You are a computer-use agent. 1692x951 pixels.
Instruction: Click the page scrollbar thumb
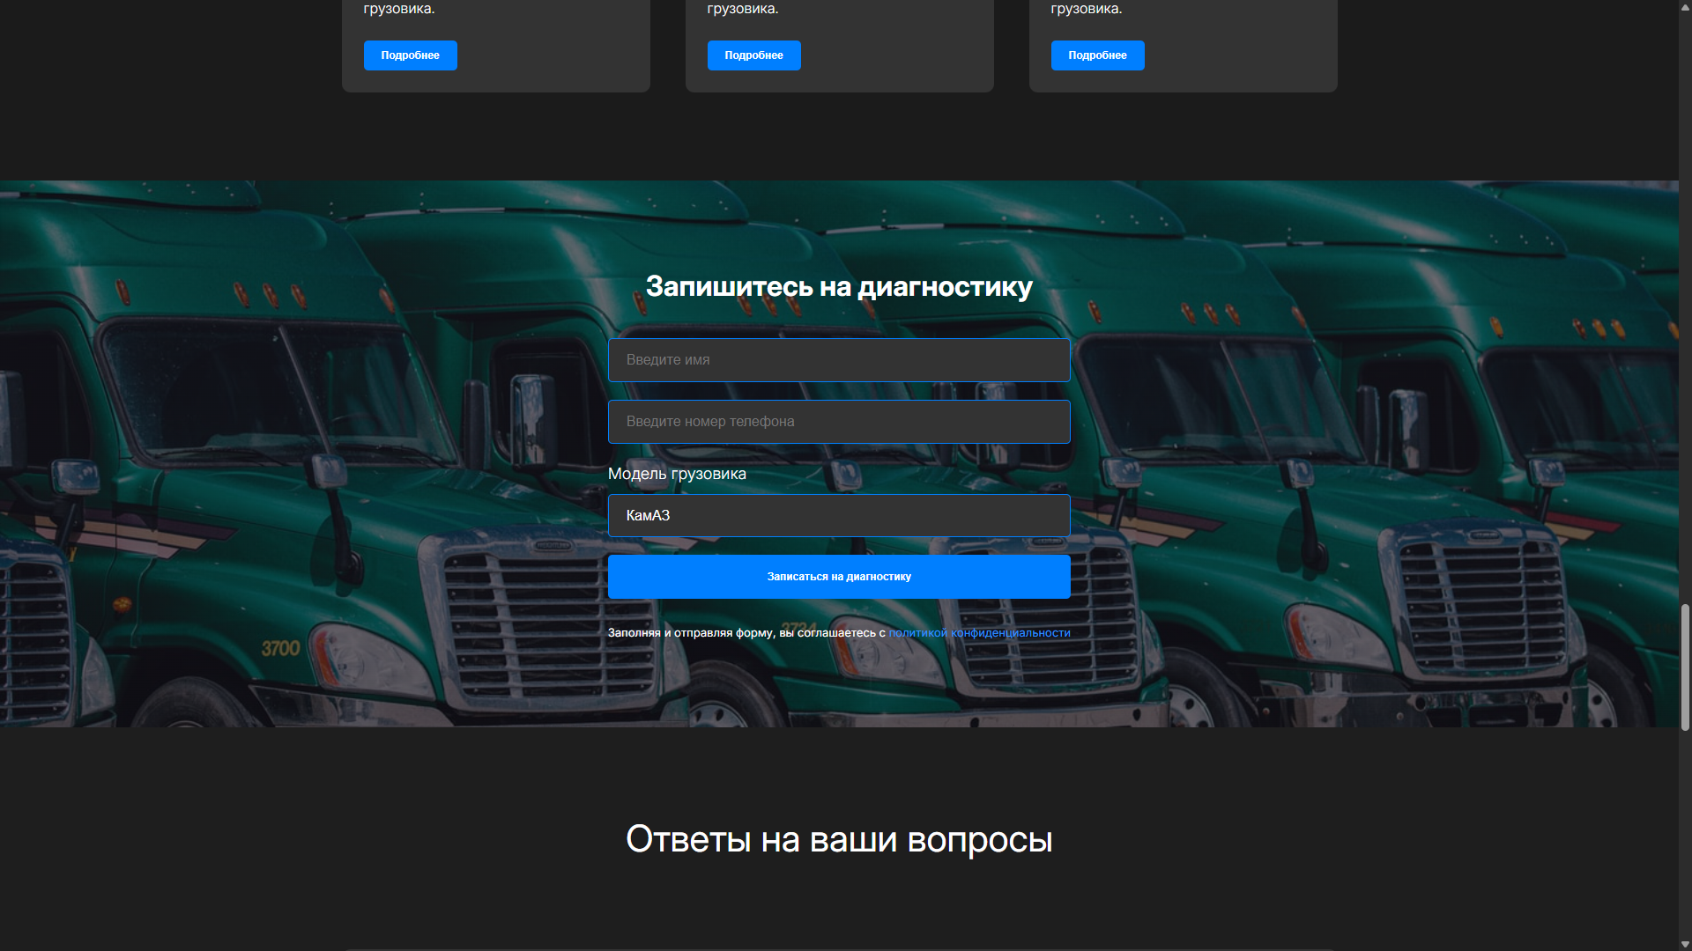click(x=1685, y=667)
